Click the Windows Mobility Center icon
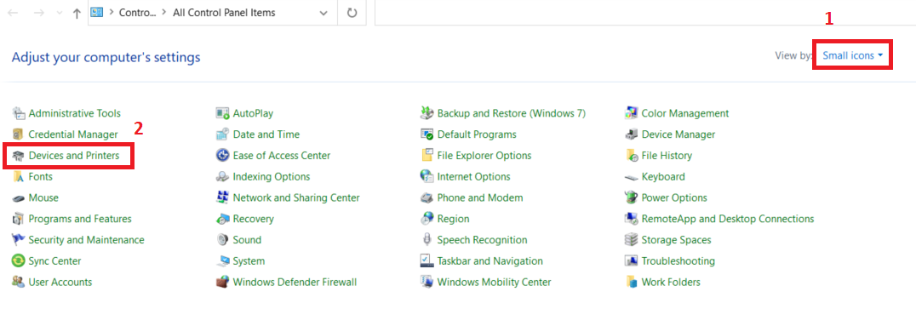Screen dimensions: 916x326 (x=427, y=282)
